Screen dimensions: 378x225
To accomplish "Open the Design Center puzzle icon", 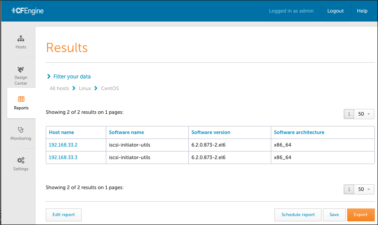I will pos(21,69).
